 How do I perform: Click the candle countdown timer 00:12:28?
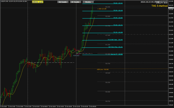pyautogui.click(x=102, y=9)
